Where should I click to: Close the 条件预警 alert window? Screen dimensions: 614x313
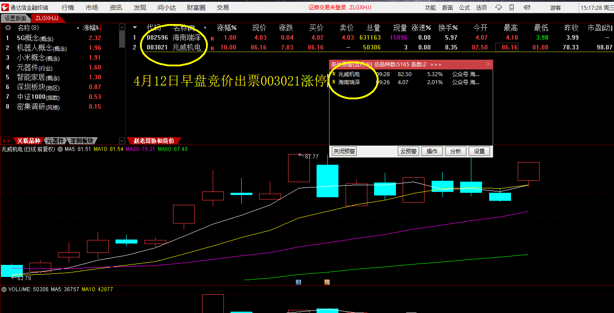[488, 64]
